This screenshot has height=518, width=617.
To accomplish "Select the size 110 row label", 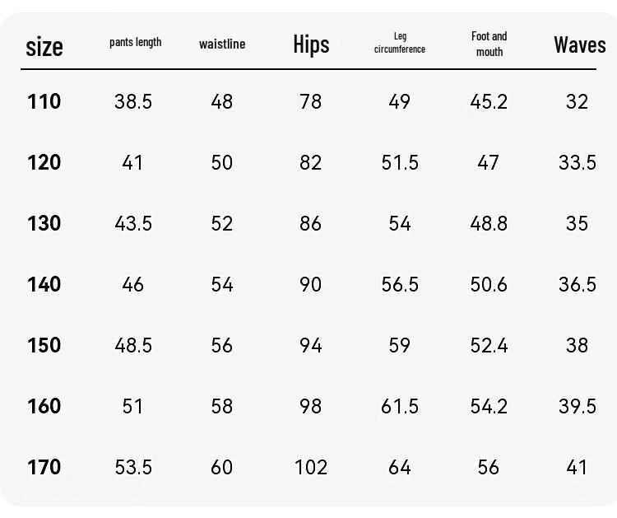I will tap(44, 101).
